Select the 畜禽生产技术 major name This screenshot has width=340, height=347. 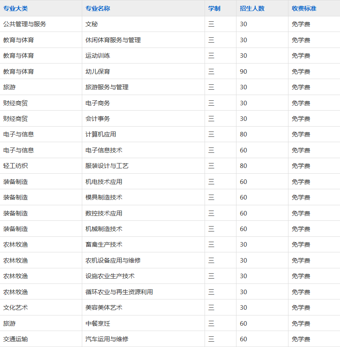coord(104,245)
